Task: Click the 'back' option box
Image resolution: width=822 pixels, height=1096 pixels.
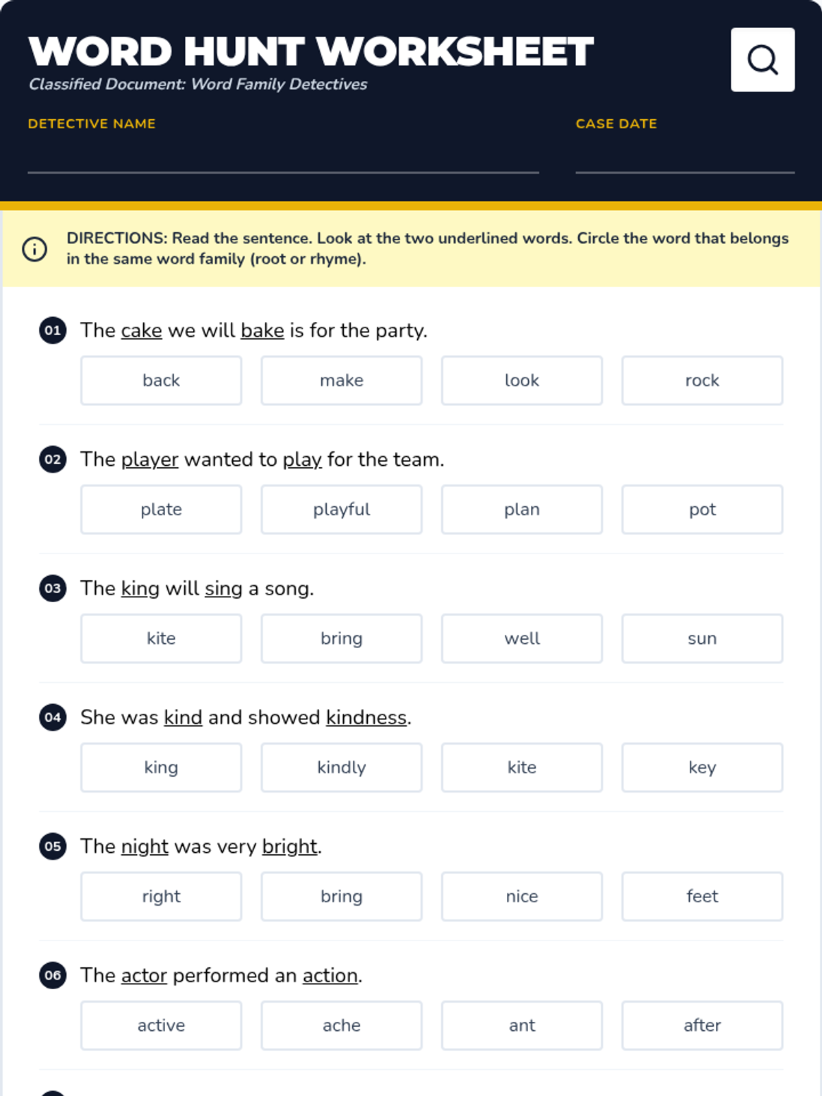Action: [161, 380]
